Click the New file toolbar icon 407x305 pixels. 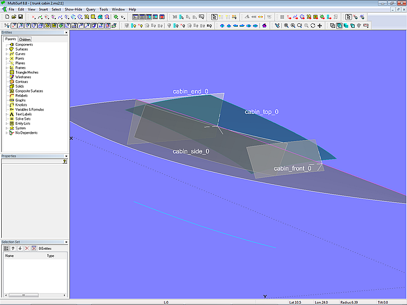tap(6, 17)
